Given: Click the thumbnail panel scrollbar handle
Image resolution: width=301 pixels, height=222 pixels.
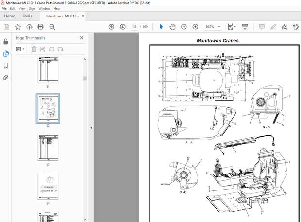Looking at the screenshot, I should (85, 78).
